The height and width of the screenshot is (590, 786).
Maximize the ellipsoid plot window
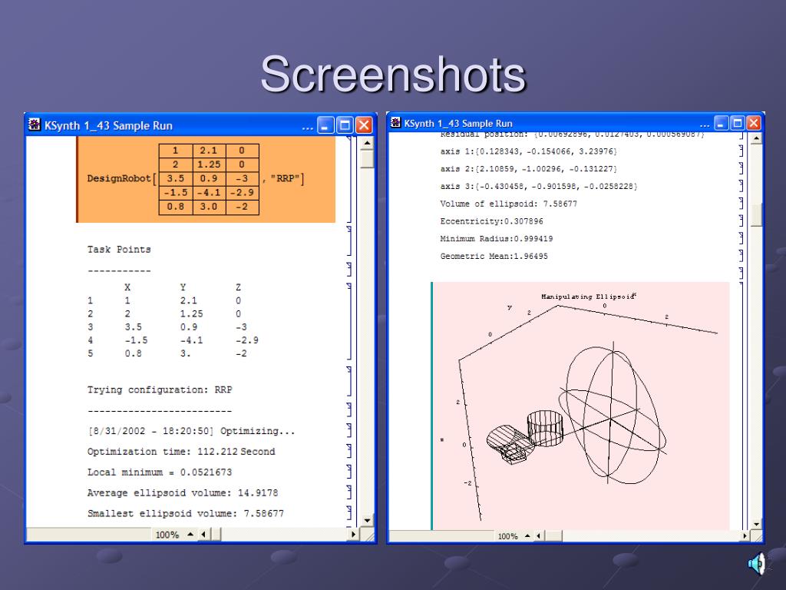[x=738, y=123]
